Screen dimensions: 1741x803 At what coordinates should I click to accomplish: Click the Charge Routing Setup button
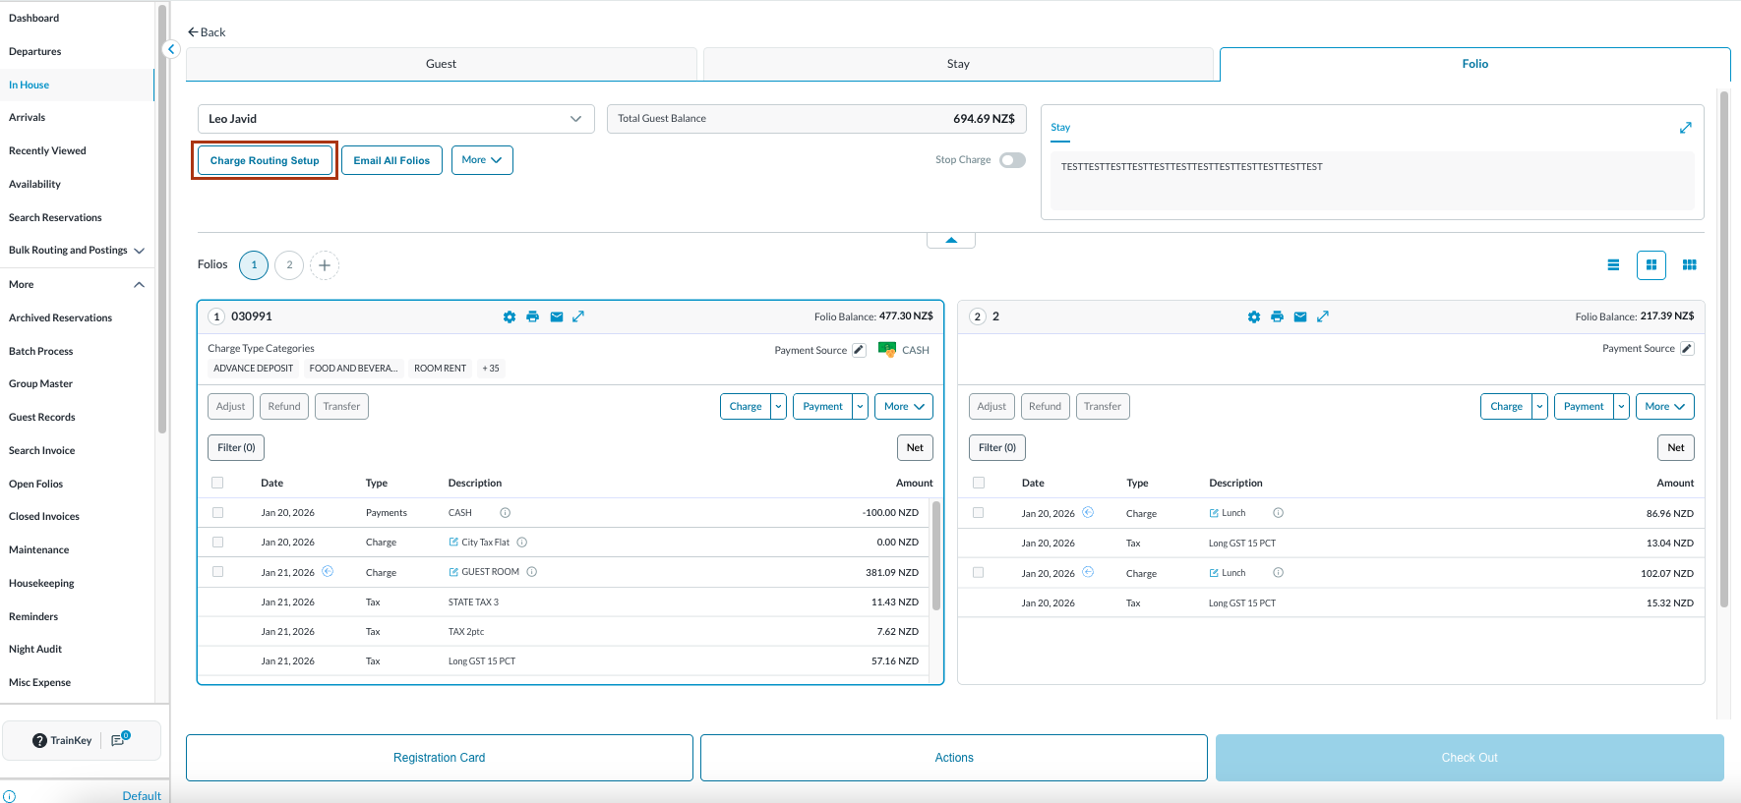265,160
